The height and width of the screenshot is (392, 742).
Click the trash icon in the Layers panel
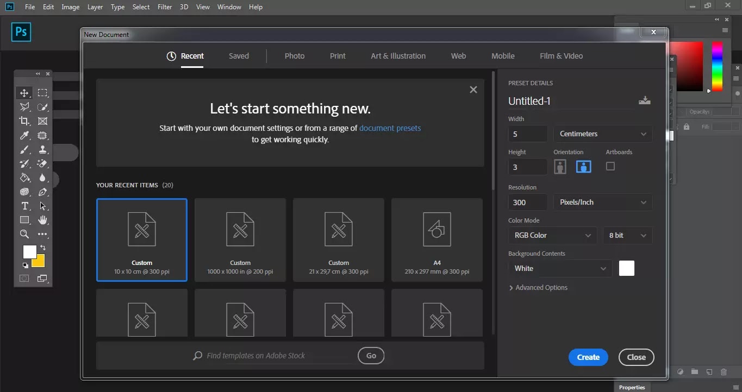pyautogui.click(x=724, y=372)
